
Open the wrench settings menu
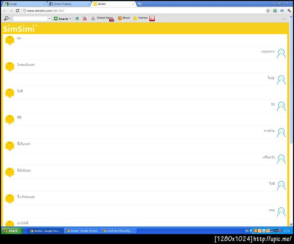click(289, 11)
